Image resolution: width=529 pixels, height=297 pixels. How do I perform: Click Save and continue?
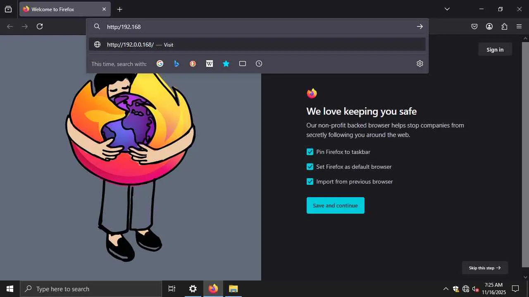(336, 205)
